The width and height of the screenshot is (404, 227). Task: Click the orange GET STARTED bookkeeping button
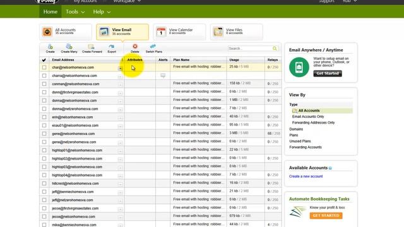click(326, 216)
